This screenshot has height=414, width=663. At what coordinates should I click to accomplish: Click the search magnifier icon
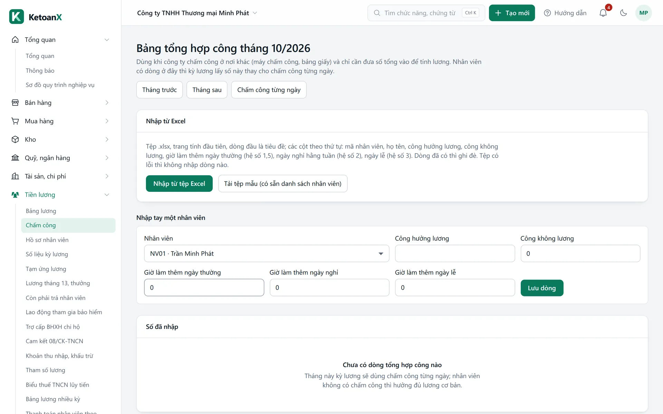377,13
